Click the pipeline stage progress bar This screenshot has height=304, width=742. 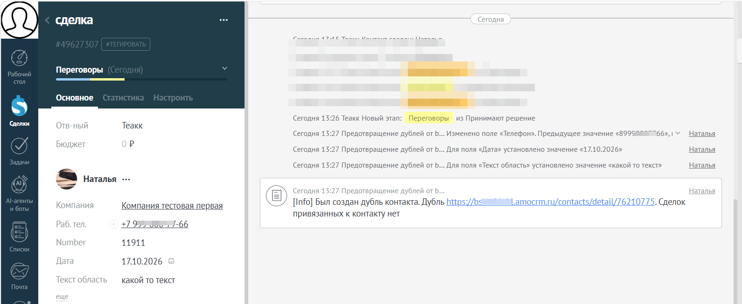pyautogui.click(x=141, y=79)
